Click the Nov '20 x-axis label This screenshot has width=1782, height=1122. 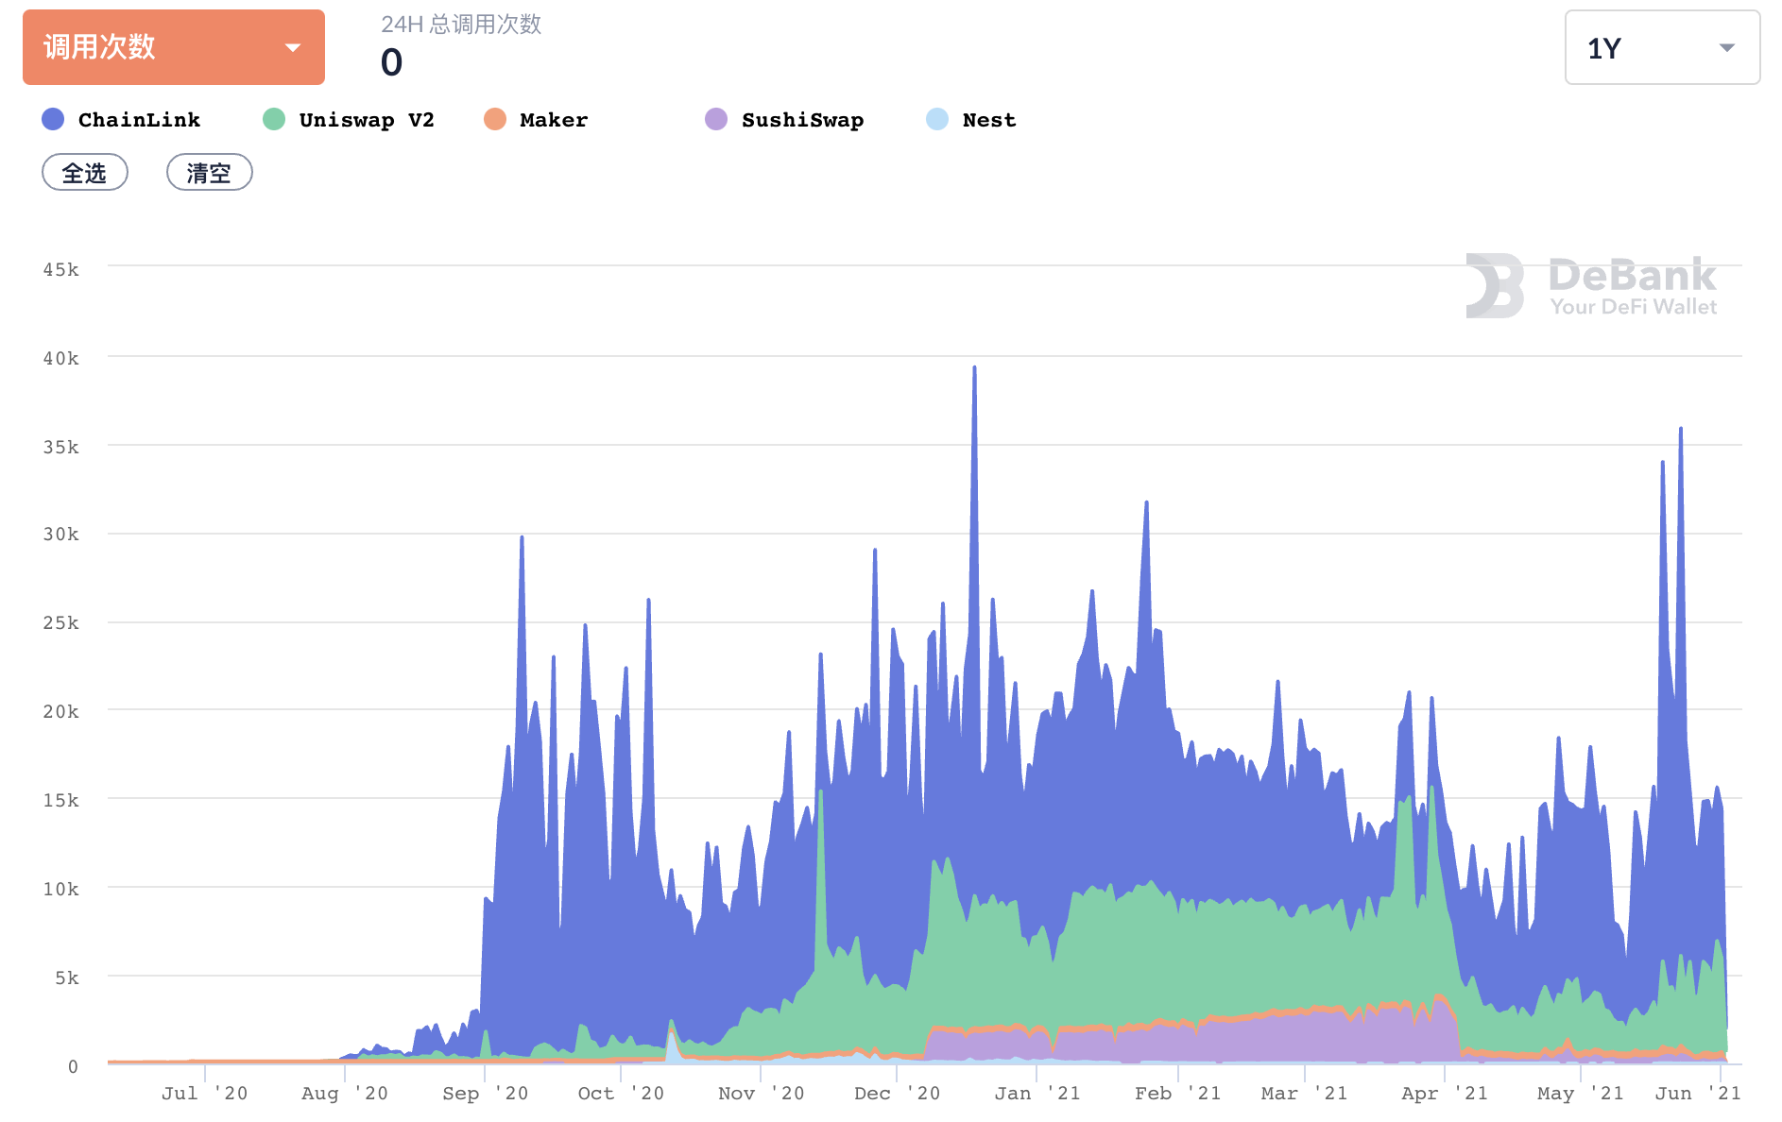pos(762,1094)
